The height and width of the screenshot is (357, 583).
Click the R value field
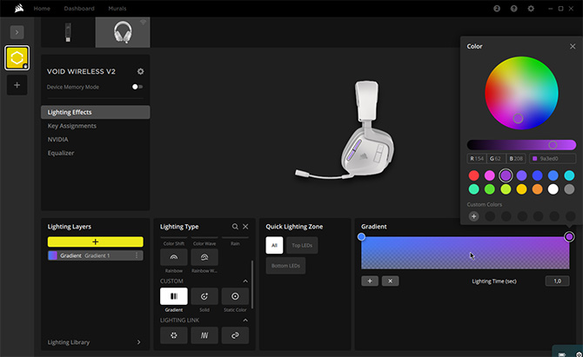point(477,158)
